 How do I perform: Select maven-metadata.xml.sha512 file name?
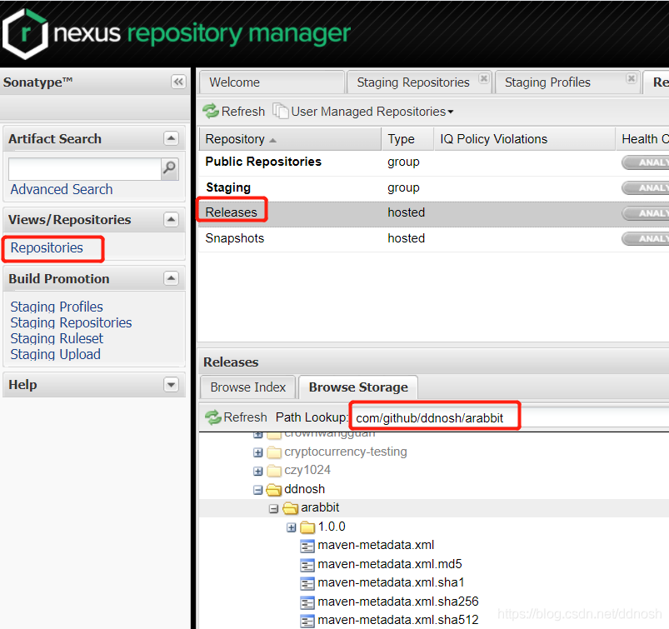tap(398, 620)
